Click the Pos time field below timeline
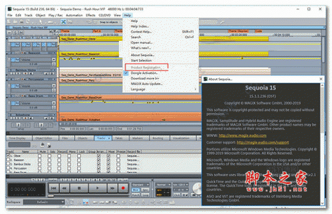 pos(72,128)
